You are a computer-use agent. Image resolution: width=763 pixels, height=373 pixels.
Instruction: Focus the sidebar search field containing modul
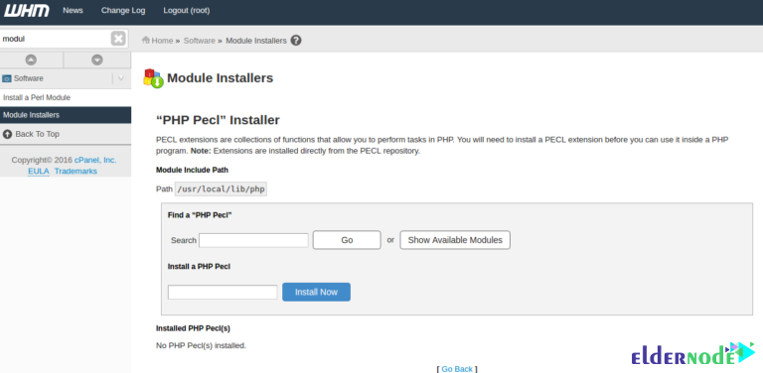[55, 39]
